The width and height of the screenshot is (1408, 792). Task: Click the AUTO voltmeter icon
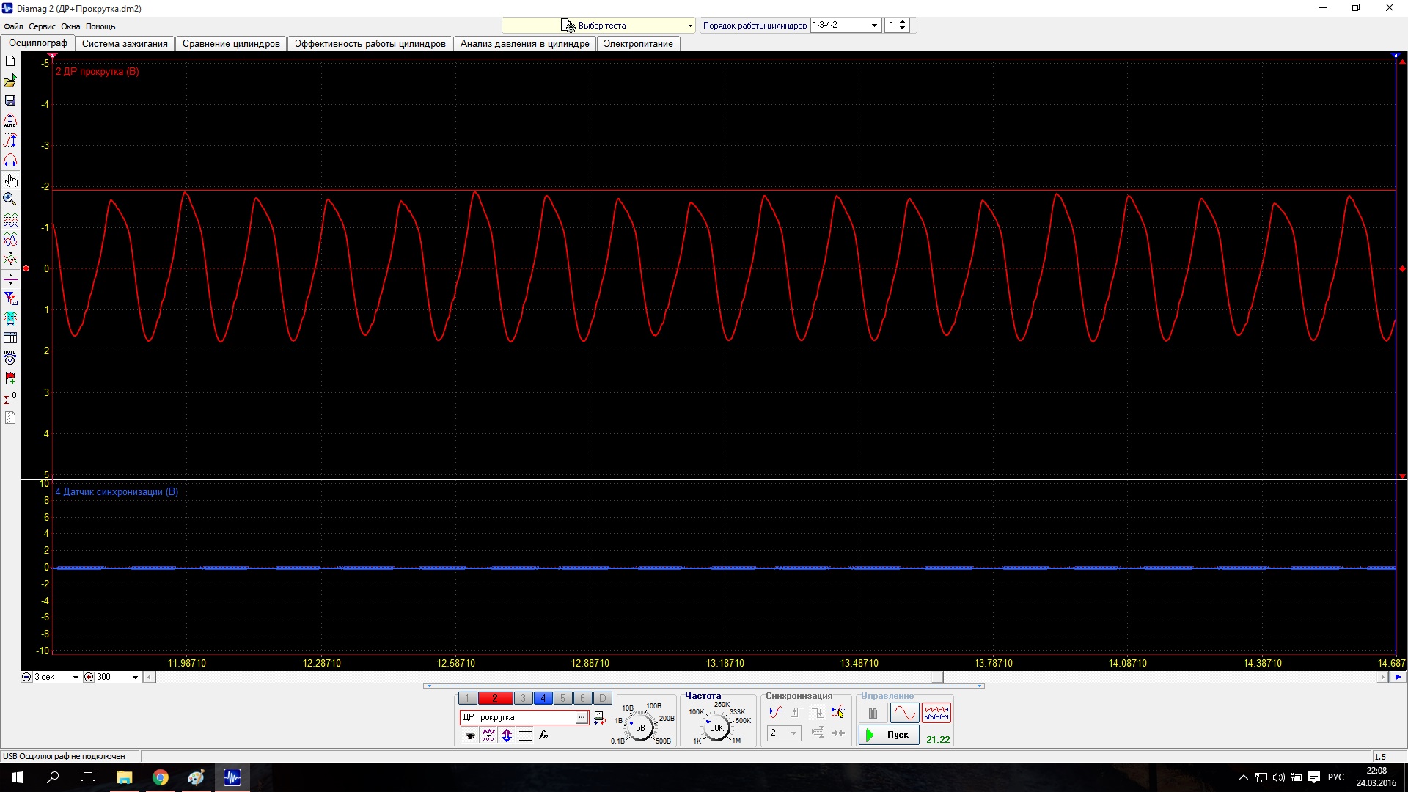tap(10, 358)
